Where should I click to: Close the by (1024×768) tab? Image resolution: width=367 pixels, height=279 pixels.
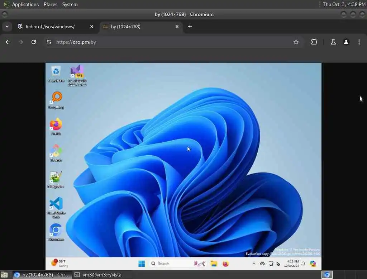click(177, 27)
